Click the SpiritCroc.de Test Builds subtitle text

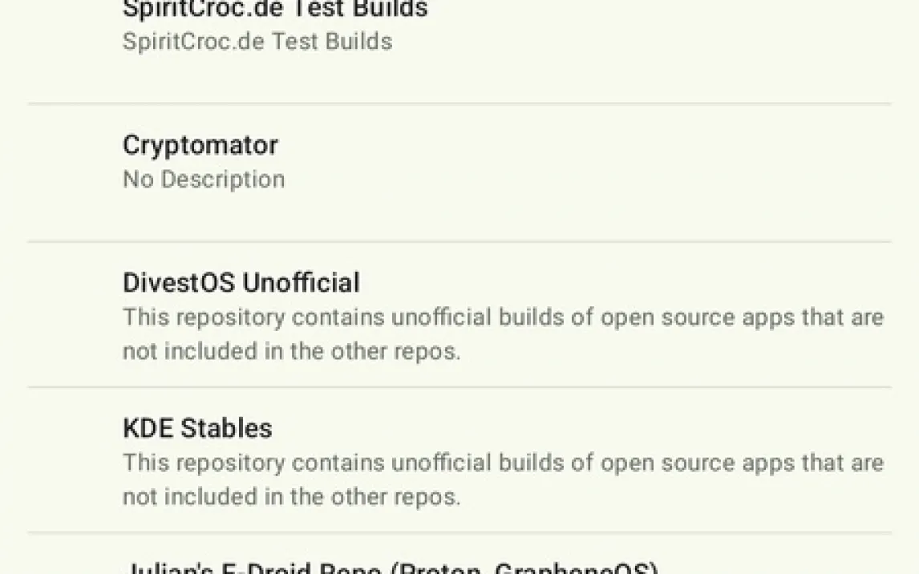[257, 41]
